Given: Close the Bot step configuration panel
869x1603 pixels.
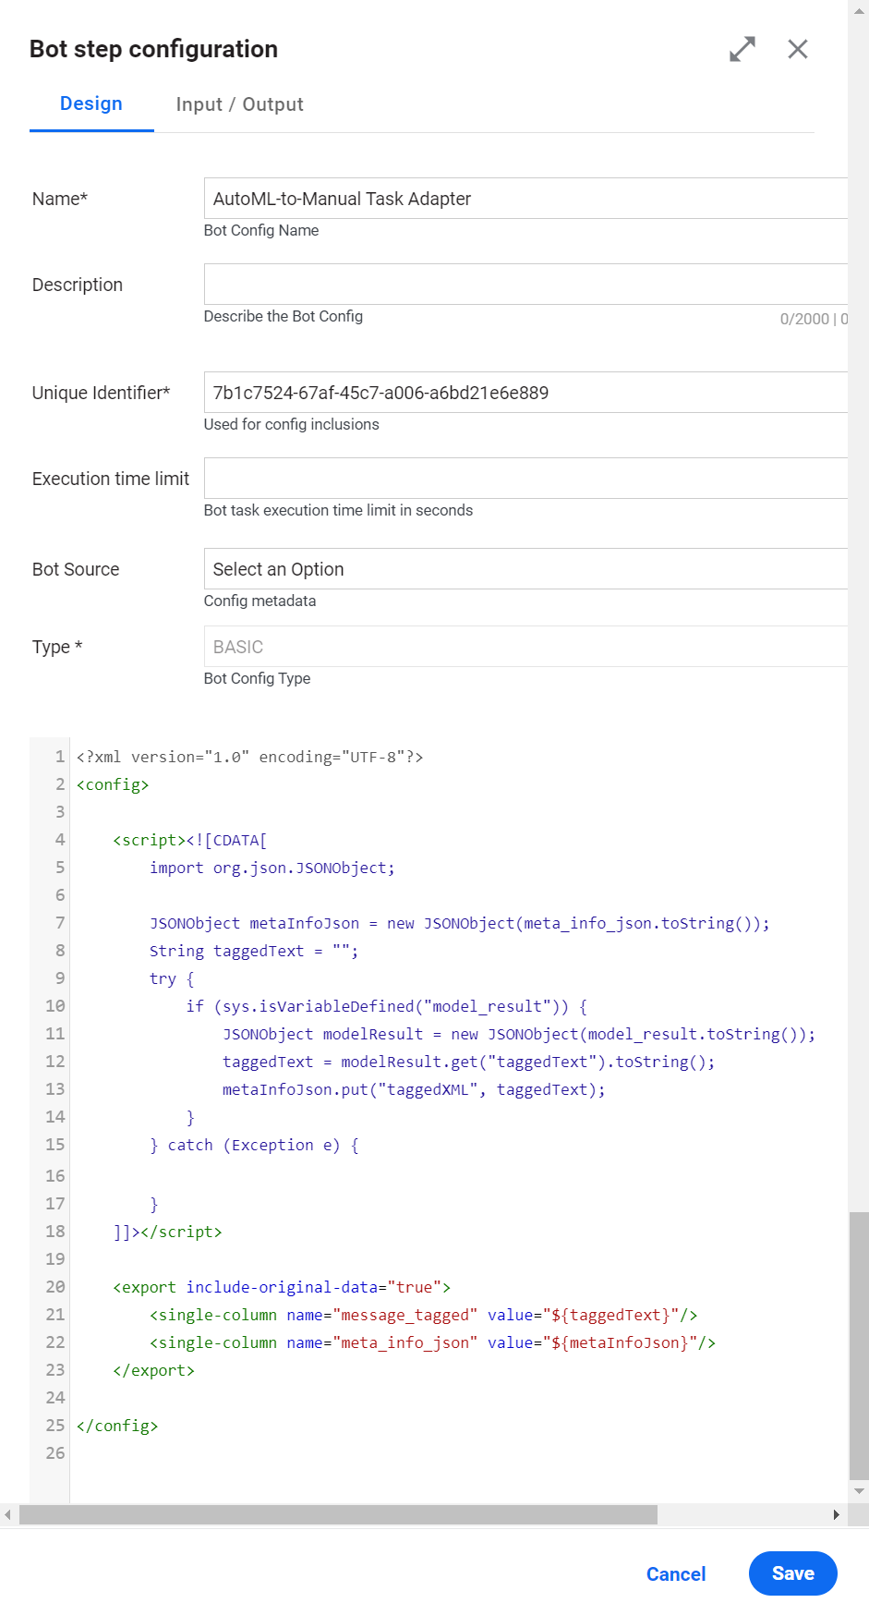Looking at the screenshot, I should (x=798, y=49).
